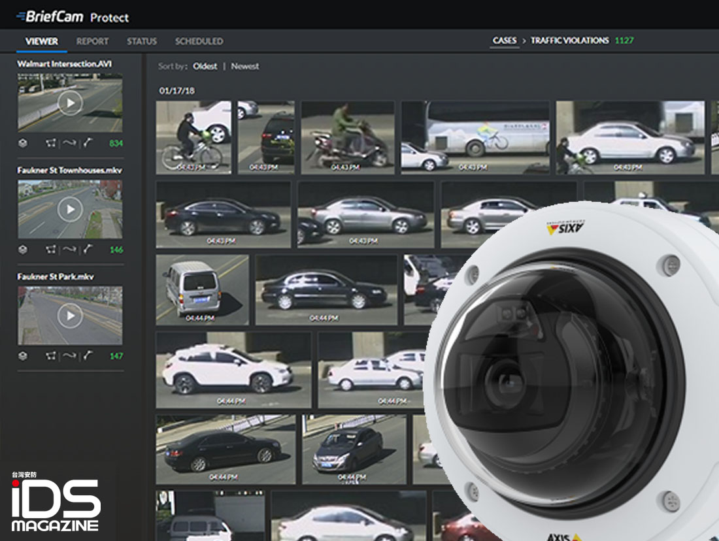Open the silver sedan 04:43 PM middle thumbnail
719x541 pixels.
(x=366, y=214)
